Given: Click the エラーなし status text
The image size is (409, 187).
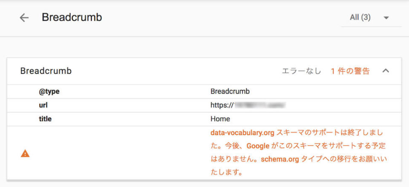Looking at the screenshot, I should [301, 71].
